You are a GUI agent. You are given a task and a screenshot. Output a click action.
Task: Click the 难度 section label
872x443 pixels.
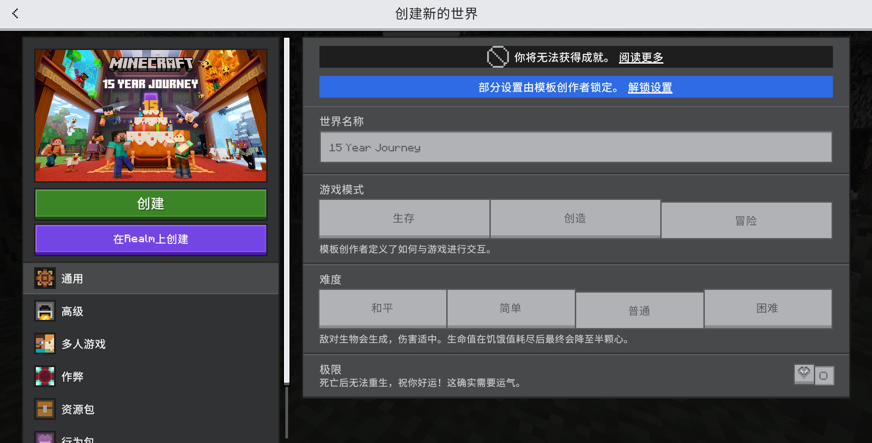(330, 279)
